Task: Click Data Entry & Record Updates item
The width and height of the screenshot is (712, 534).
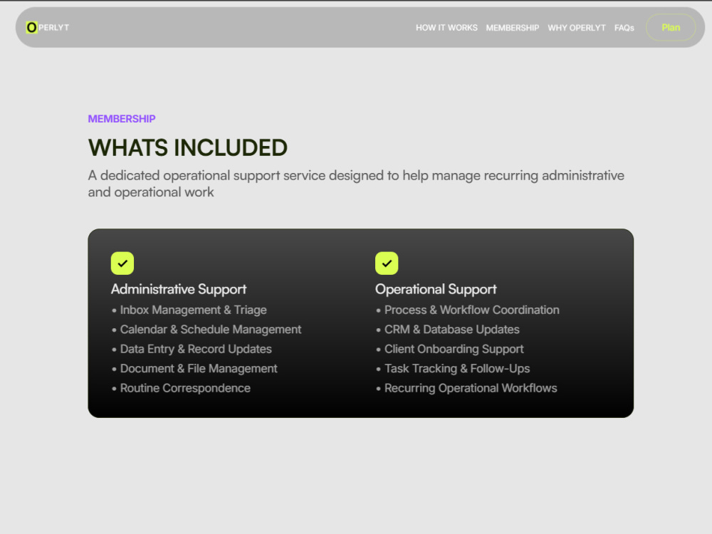Action: point(192,349)
